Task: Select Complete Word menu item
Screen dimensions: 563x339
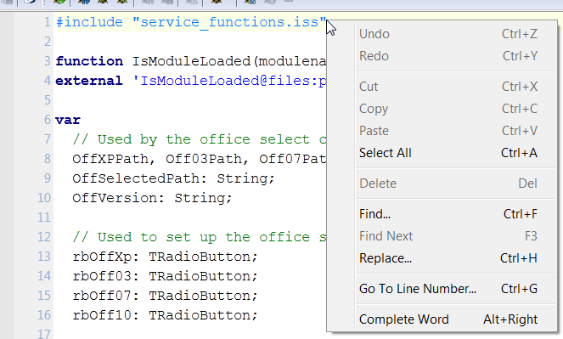Action: click(x=448, y=319)
